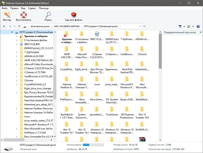Image resolution: width=203 pixels, height=153 pixels.
Task: Select CCleaner.v5.72.7994 in the tree
Action: point(35,72)
